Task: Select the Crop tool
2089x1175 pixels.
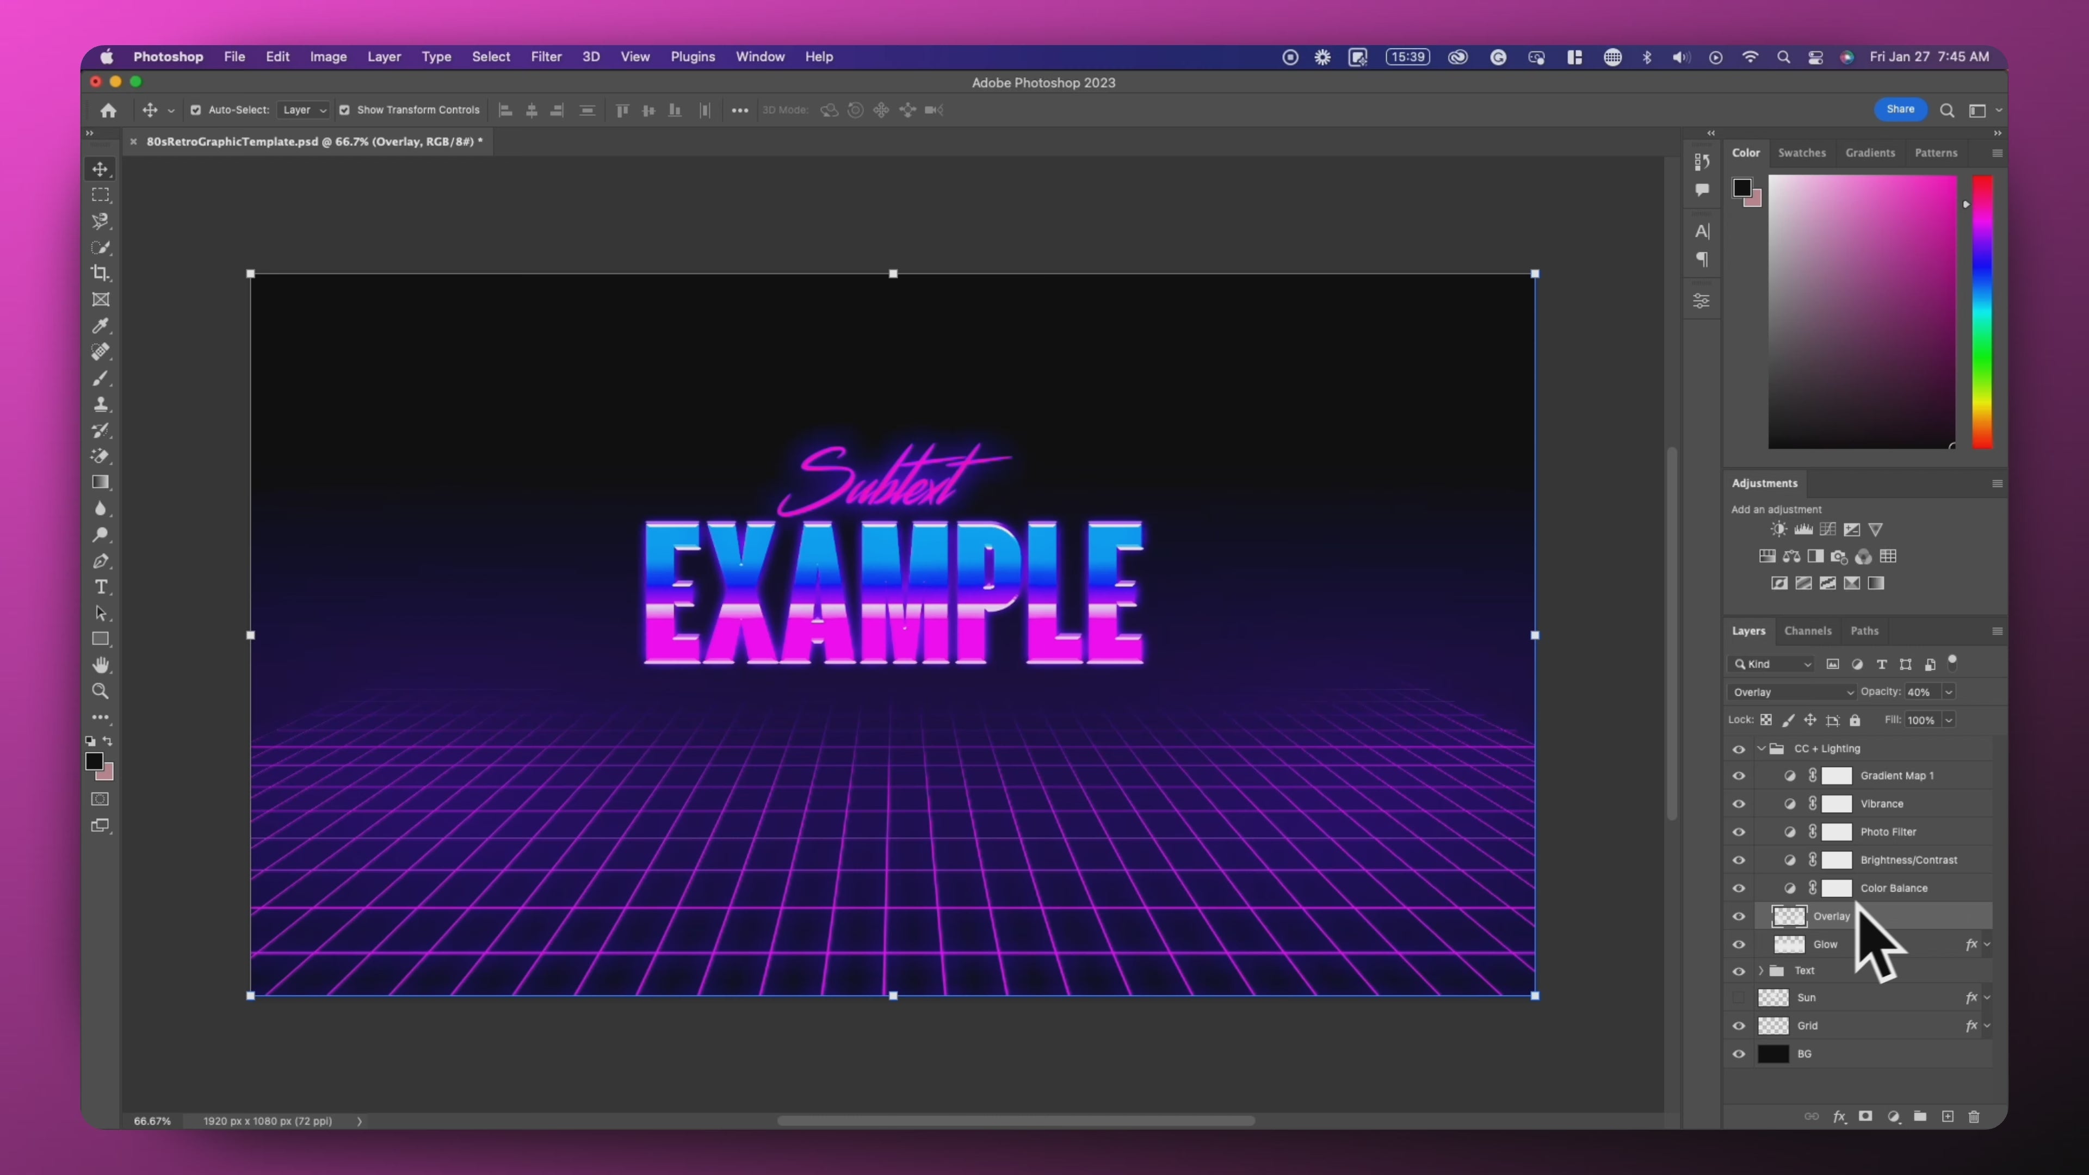Action: point(101,273)
